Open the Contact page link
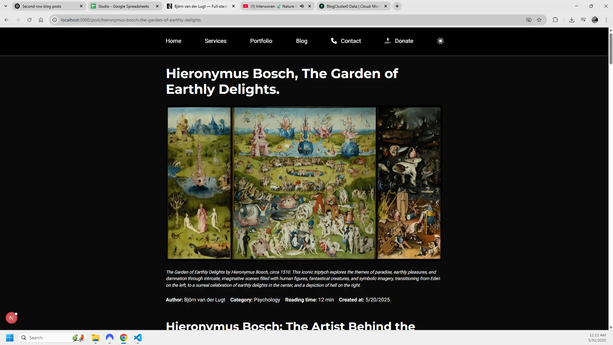Viewport: 613px width, 345px height. 351,41
